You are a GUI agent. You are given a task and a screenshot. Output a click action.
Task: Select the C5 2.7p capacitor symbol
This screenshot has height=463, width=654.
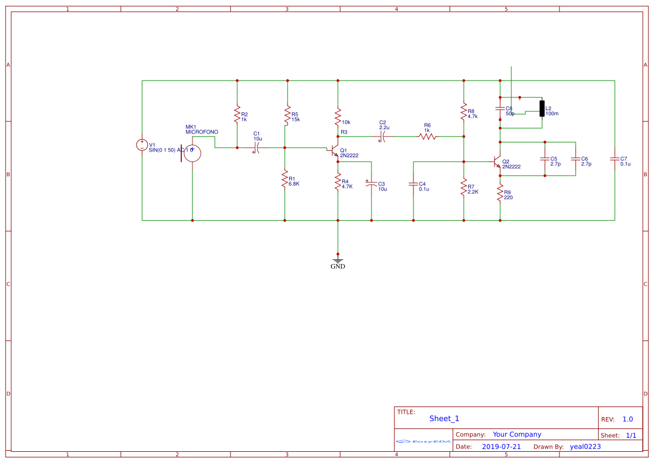tap(545, 159)
